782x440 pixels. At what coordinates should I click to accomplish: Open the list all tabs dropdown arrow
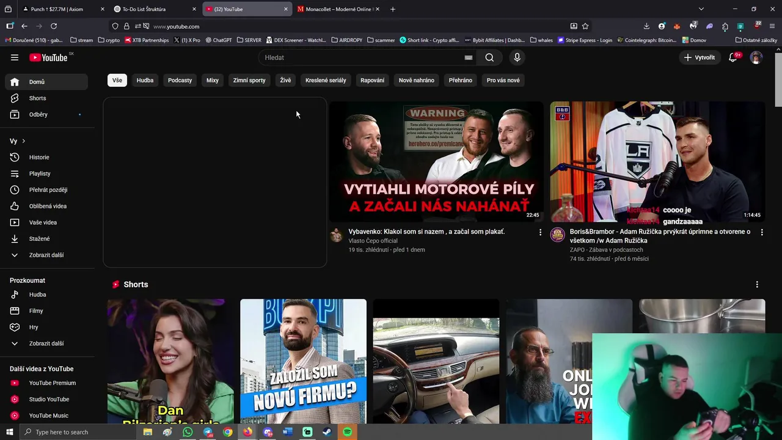[701, 9]
